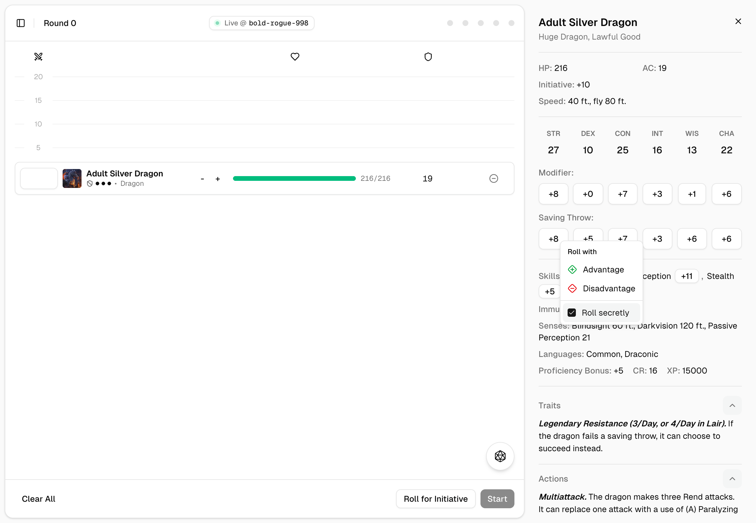Click the heart hit points icon
Screen dimensions: 756x523
tap(295, 57)
